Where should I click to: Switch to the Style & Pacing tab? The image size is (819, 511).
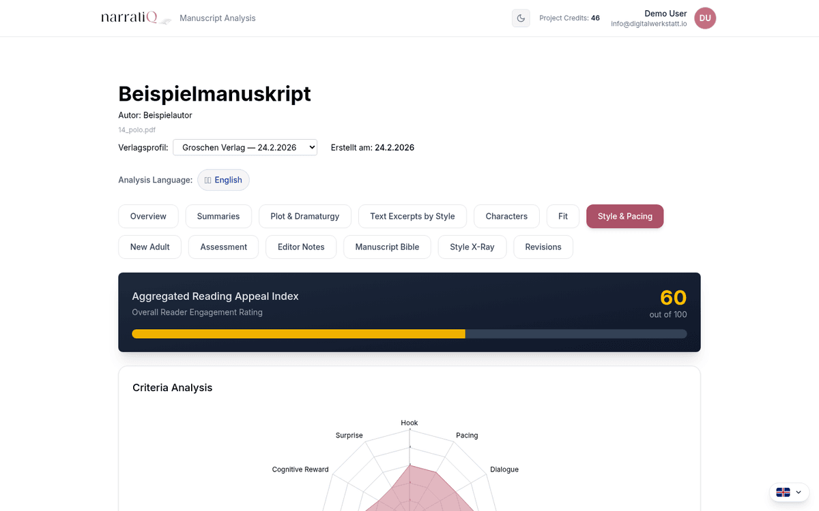click(624, 216)
